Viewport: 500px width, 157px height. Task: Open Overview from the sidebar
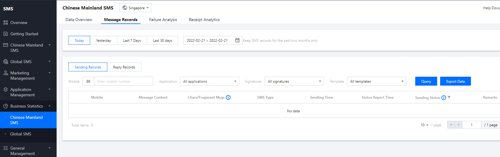click(19, 23)
